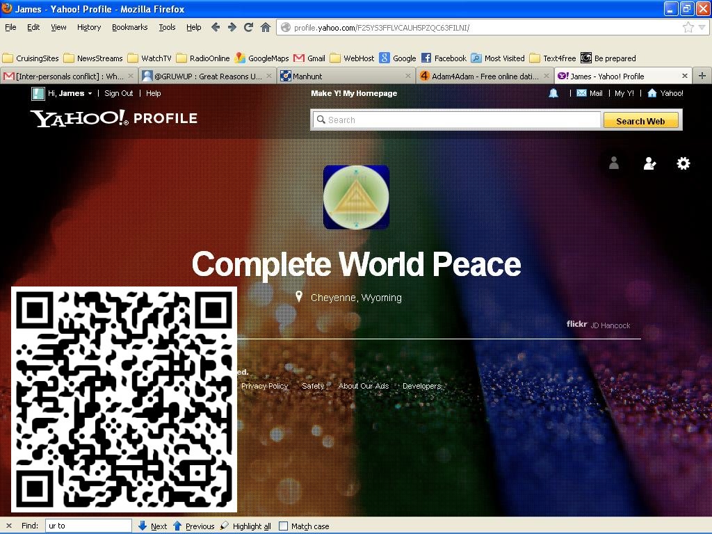
Task: Reload the page with the Refresh icon
Action: click(248, 27)
